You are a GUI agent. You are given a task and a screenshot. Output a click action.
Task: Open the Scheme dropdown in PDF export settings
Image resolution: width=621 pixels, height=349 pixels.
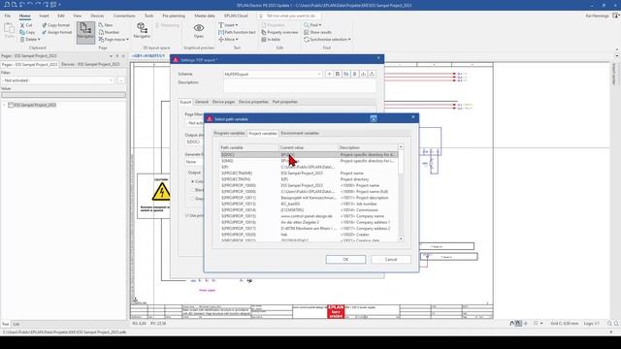click(319, 74)
